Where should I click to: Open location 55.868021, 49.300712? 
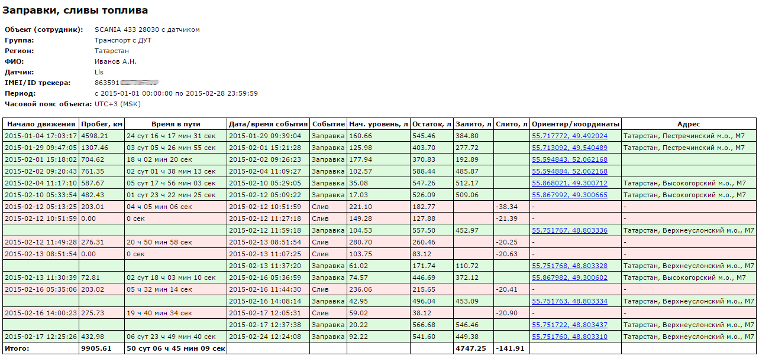pyautogui.click(x=569, y=183)
